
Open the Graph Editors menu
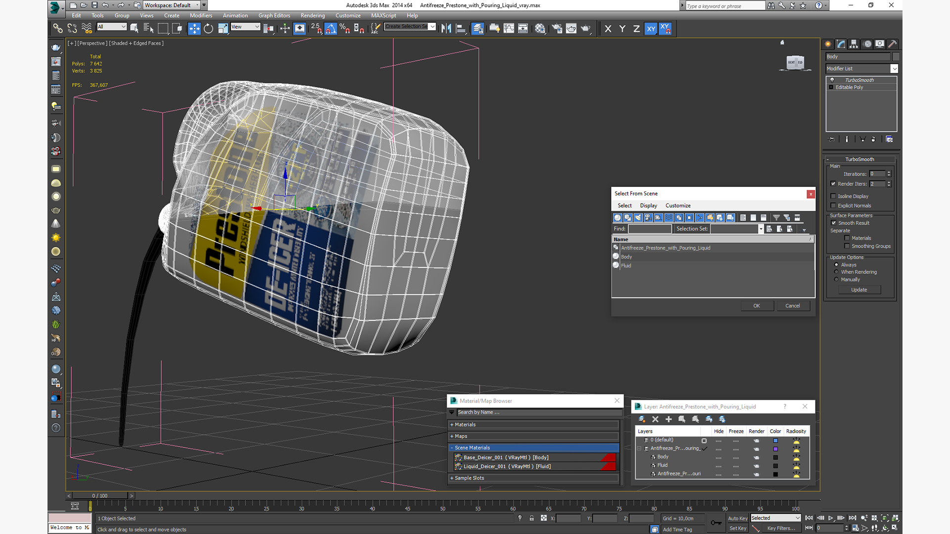[274, 16]
